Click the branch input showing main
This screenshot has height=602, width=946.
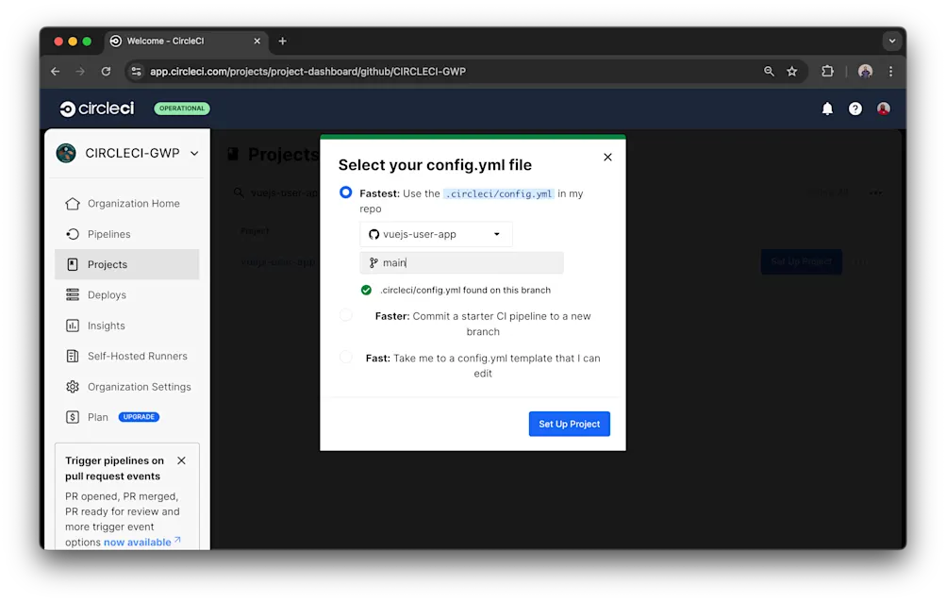[x=461, y=262]
